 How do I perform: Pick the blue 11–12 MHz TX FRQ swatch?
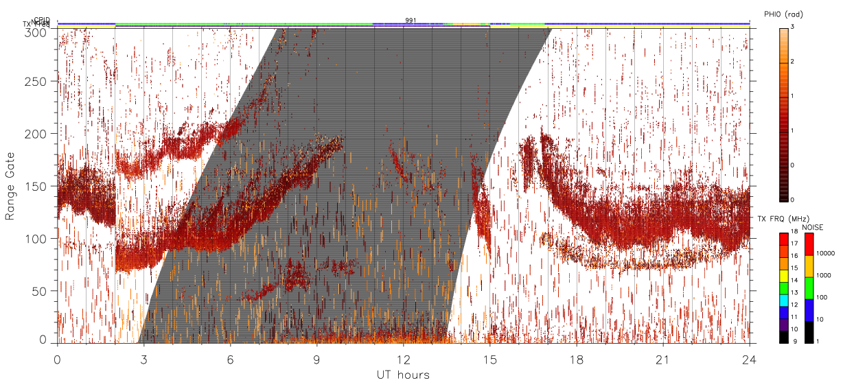coord(784,313)
